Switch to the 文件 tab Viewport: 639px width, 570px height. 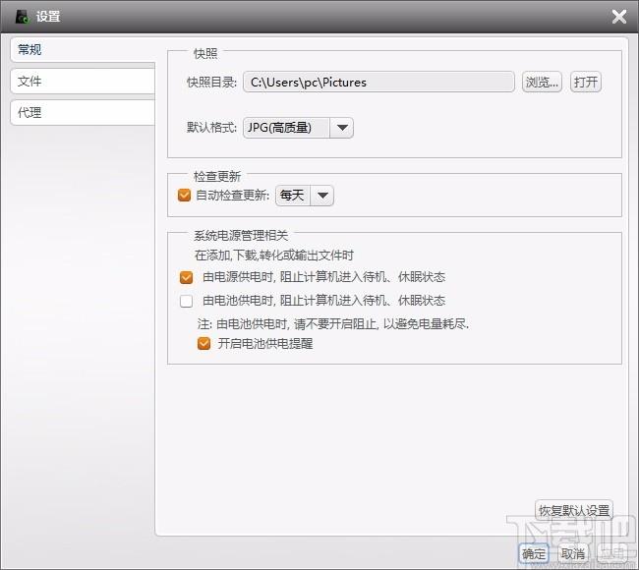tap(83, 82)
